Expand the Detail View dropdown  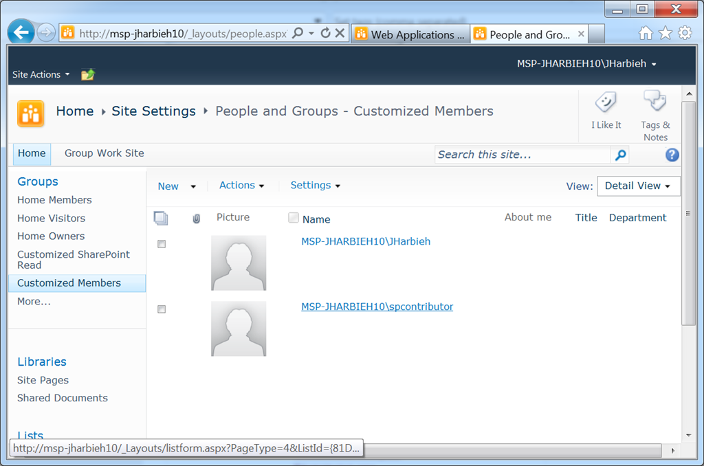click(638, 186)
